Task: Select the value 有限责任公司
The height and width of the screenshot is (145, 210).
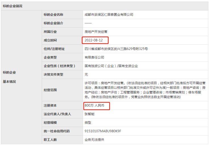Action: [x=94, y=57]
